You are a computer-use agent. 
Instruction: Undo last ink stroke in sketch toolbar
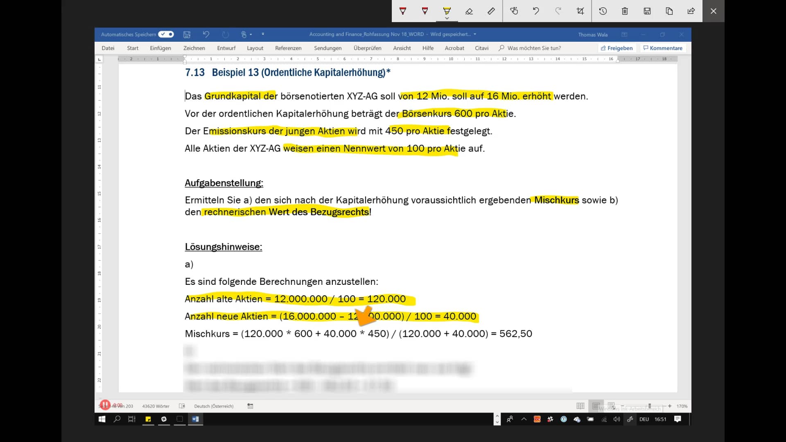(x=536, y=11)
